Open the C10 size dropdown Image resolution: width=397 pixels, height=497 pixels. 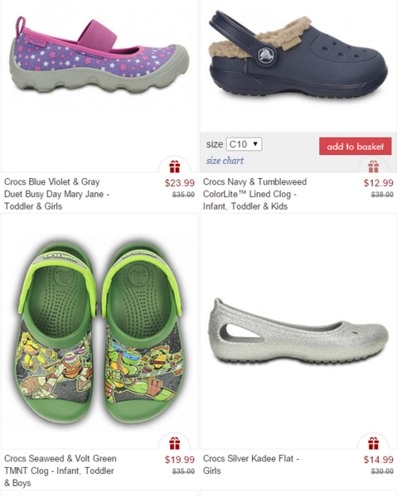[244, 144]
